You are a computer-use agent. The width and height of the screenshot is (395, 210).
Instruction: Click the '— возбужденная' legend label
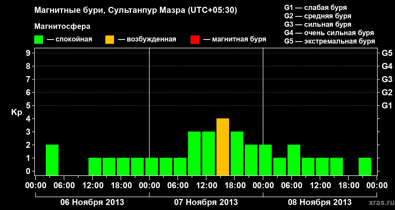pos(147,40)
